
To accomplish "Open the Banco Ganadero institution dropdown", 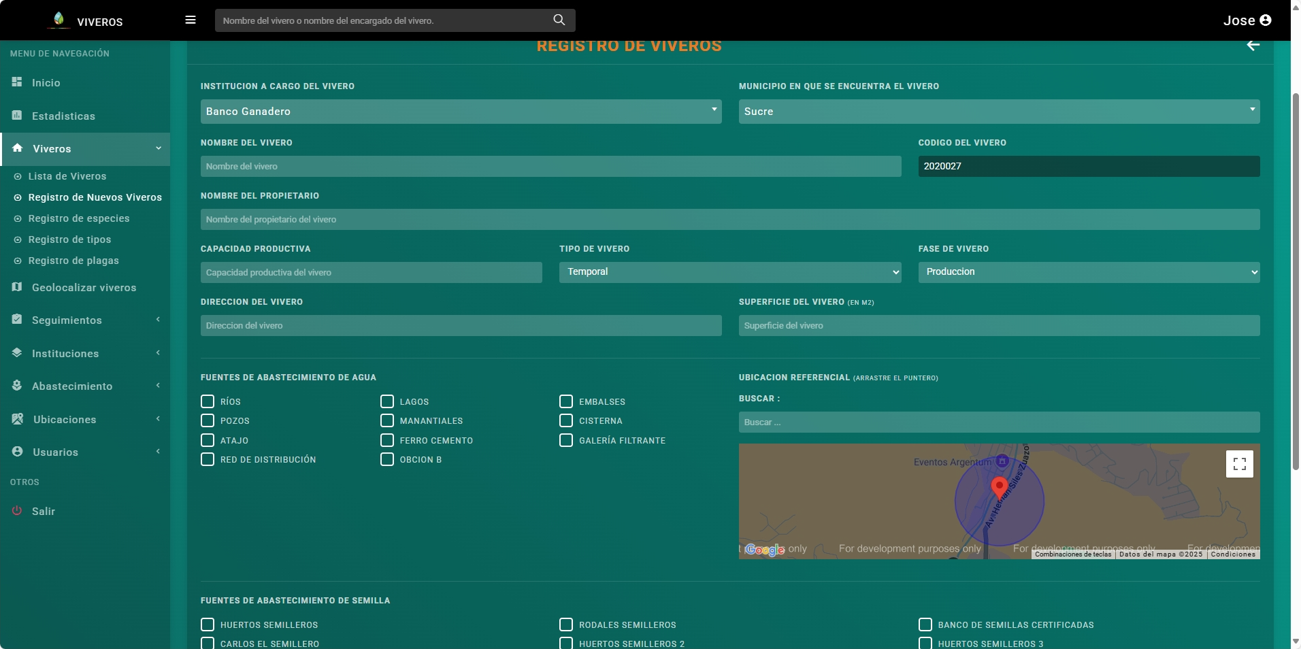I will [x=461, y=112].
